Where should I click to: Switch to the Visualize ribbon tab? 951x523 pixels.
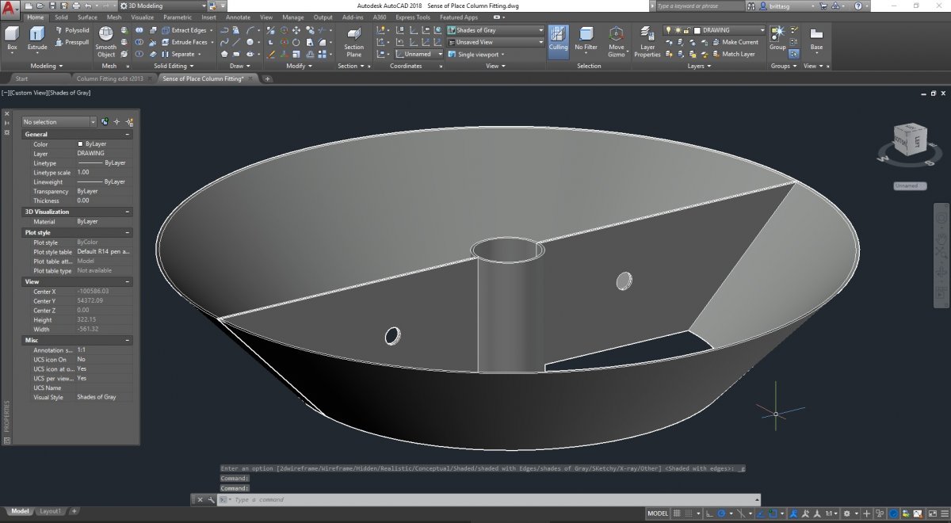pyautogui.click(x=143, y=17)
